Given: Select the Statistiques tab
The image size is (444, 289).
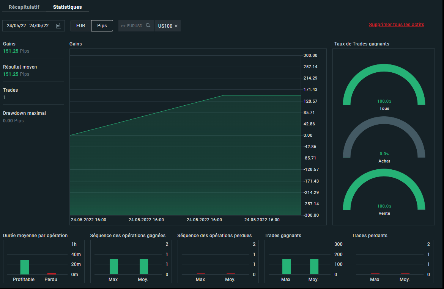Looking at the screenshot, I should pos(67,7).
